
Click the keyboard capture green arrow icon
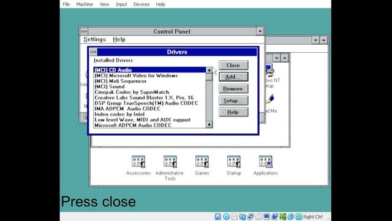tap(299, 217)
